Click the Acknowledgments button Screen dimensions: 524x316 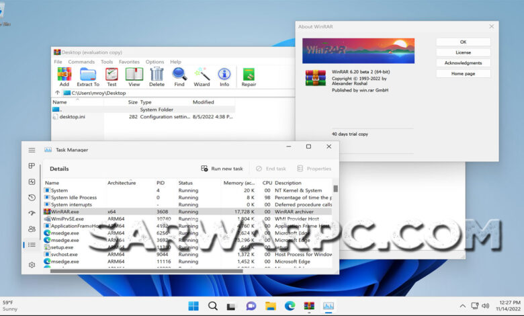click(463, 63)
